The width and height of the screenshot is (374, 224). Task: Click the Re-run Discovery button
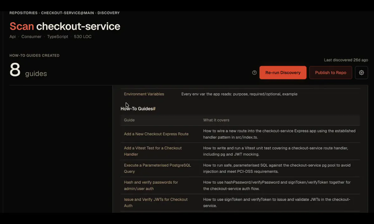(283, 73)
